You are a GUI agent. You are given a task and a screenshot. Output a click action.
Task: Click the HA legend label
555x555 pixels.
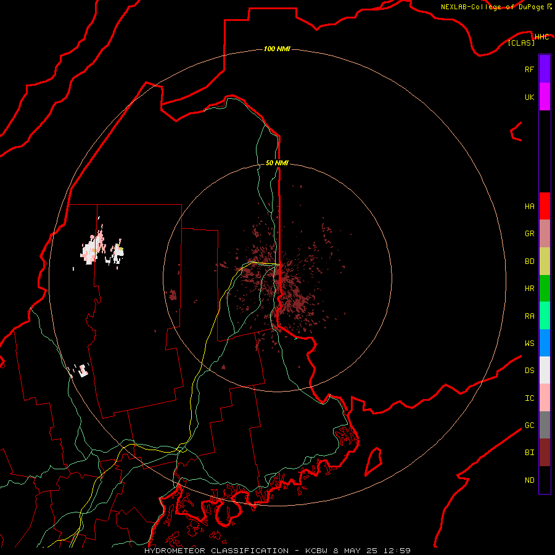529,206
